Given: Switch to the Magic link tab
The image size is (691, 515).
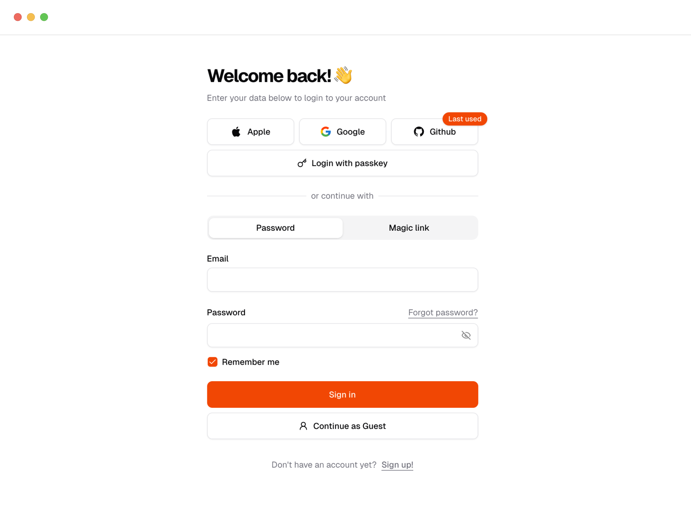Looking at the screenshot, I should (409, 228).
